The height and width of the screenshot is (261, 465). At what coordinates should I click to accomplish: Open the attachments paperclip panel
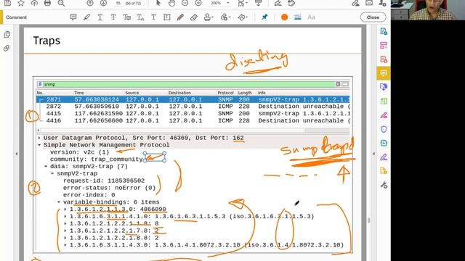pos(7,49)
